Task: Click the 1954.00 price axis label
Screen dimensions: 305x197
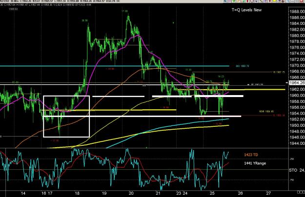Action: coord(297,113)
